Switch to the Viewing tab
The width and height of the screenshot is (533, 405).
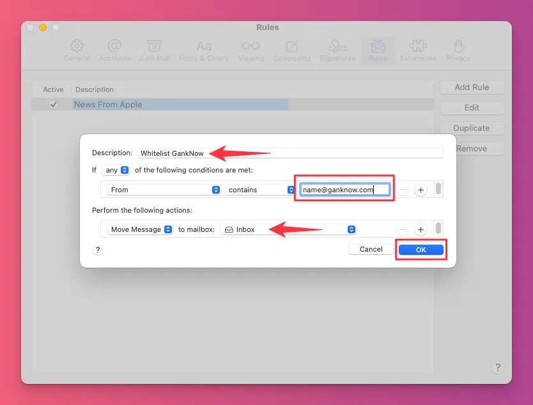point(251,50)
